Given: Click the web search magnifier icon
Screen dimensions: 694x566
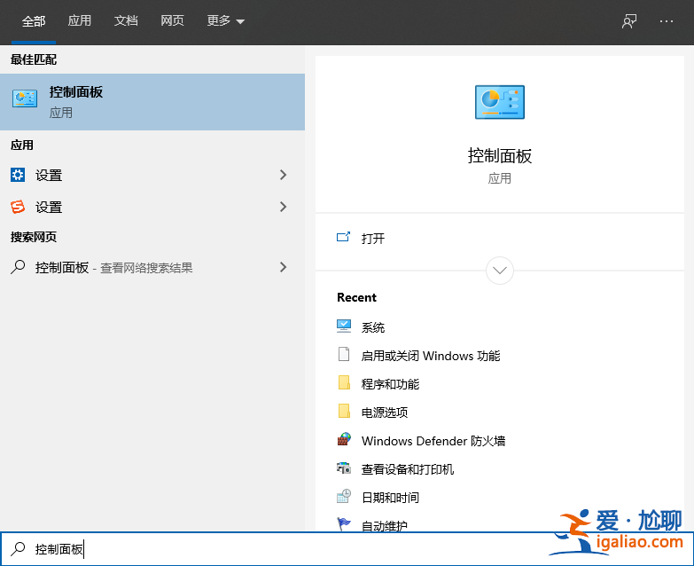Looking at the screenshot, I should coord(18,267).
